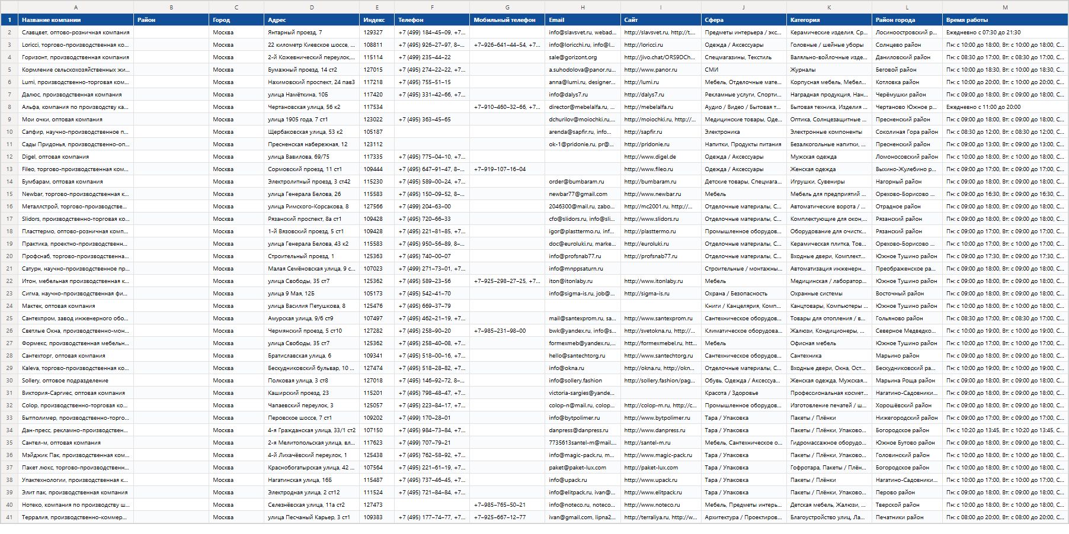The width and height of the screenshot is (1069, 534).
Task: Click the 'Сайт' header cell
Action: (661, 20)
